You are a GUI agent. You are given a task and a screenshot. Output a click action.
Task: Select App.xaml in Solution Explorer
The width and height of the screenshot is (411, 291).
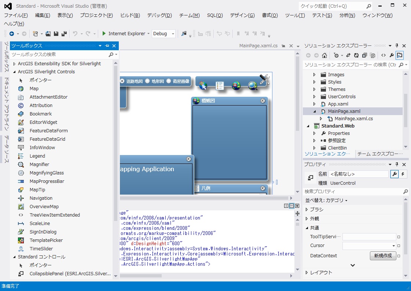click(x=338, y=104)
